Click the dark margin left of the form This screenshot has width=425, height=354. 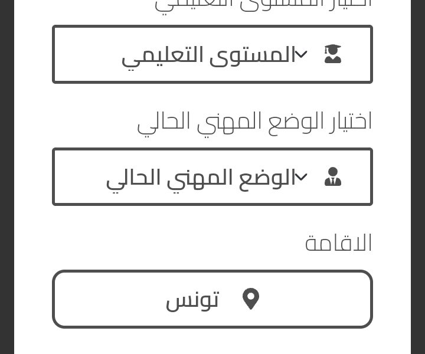(x=6, y=177)
